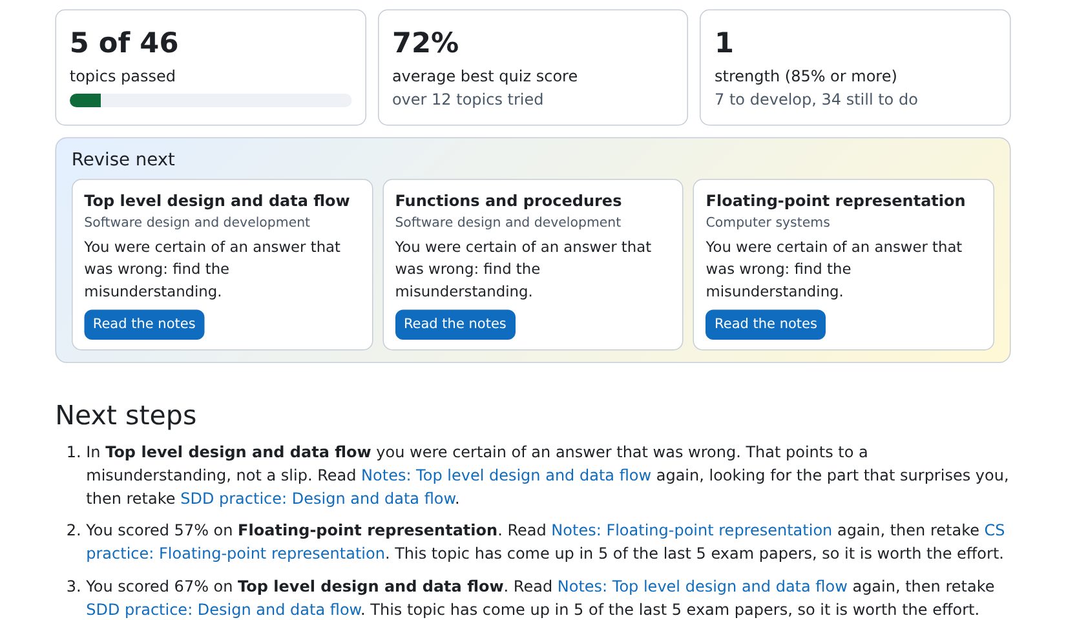Image resolution: width=1066 pixels, height=620 pixels.
Task: Click 'topics passed' label
Action: (x=123, y=76)
